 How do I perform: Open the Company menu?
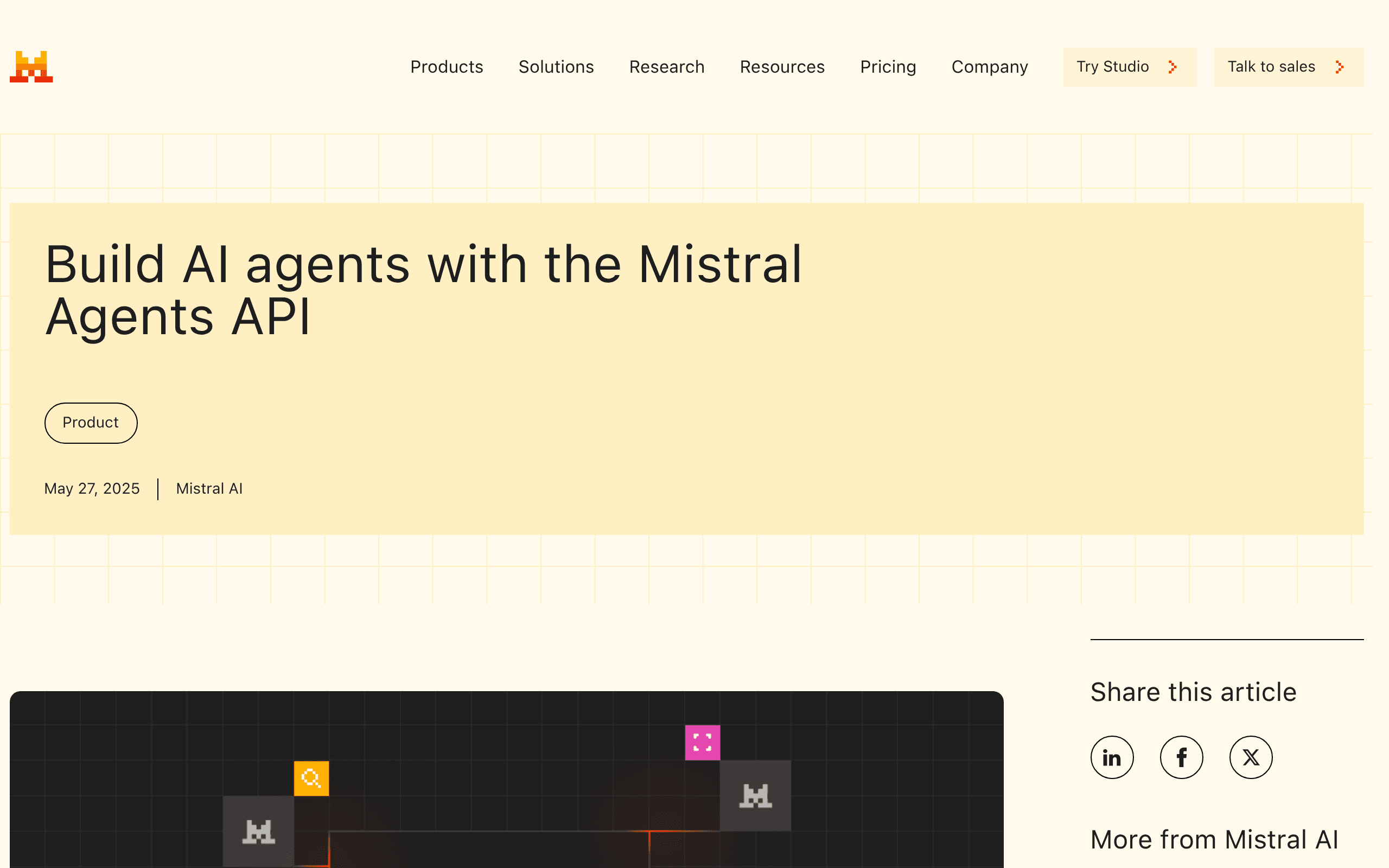tap(990, 67)
